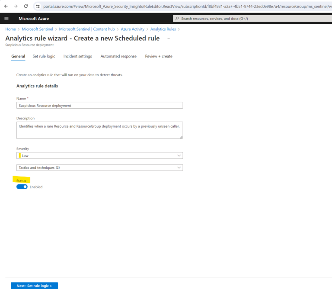Open the Severity dropdown
Viewport: 332px width, 293px height.
pyautogui.click(x=99, y=155)
